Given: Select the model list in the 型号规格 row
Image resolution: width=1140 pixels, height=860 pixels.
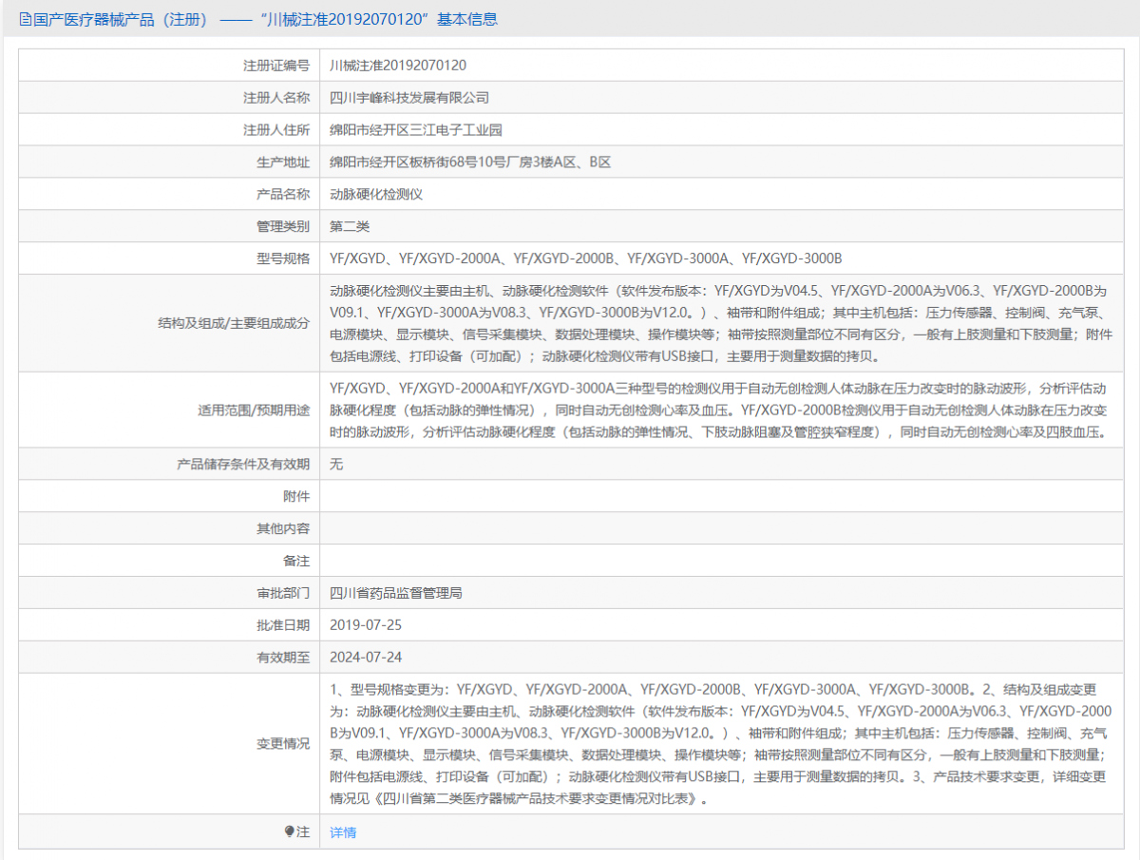Looking at the screenshot, I should click(x=586, y=258).
